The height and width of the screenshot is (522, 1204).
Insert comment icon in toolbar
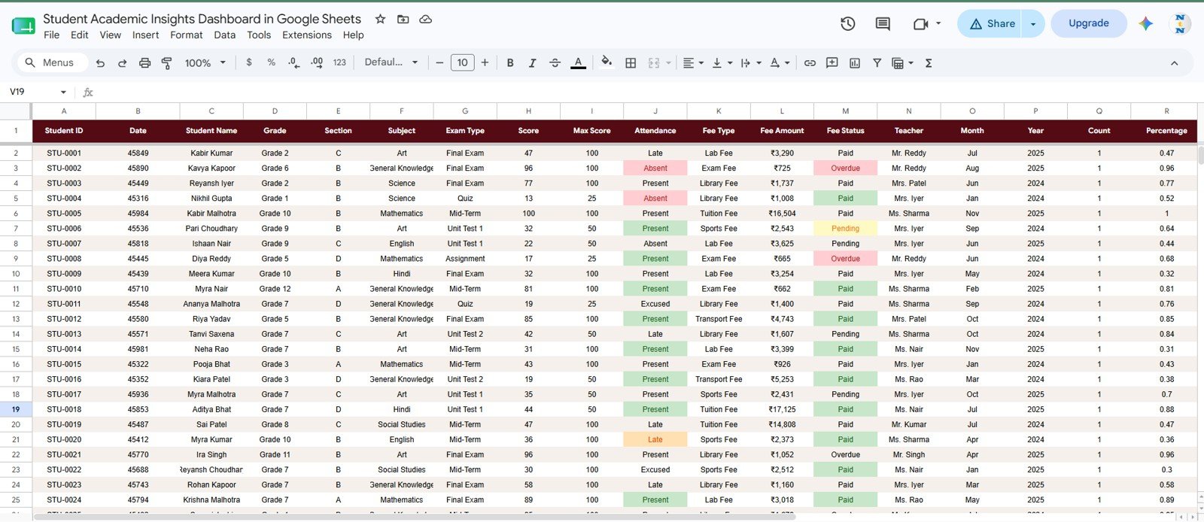[832, 63]
